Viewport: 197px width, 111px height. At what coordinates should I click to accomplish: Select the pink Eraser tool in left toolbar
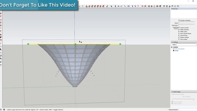click(x=1, y=16)
